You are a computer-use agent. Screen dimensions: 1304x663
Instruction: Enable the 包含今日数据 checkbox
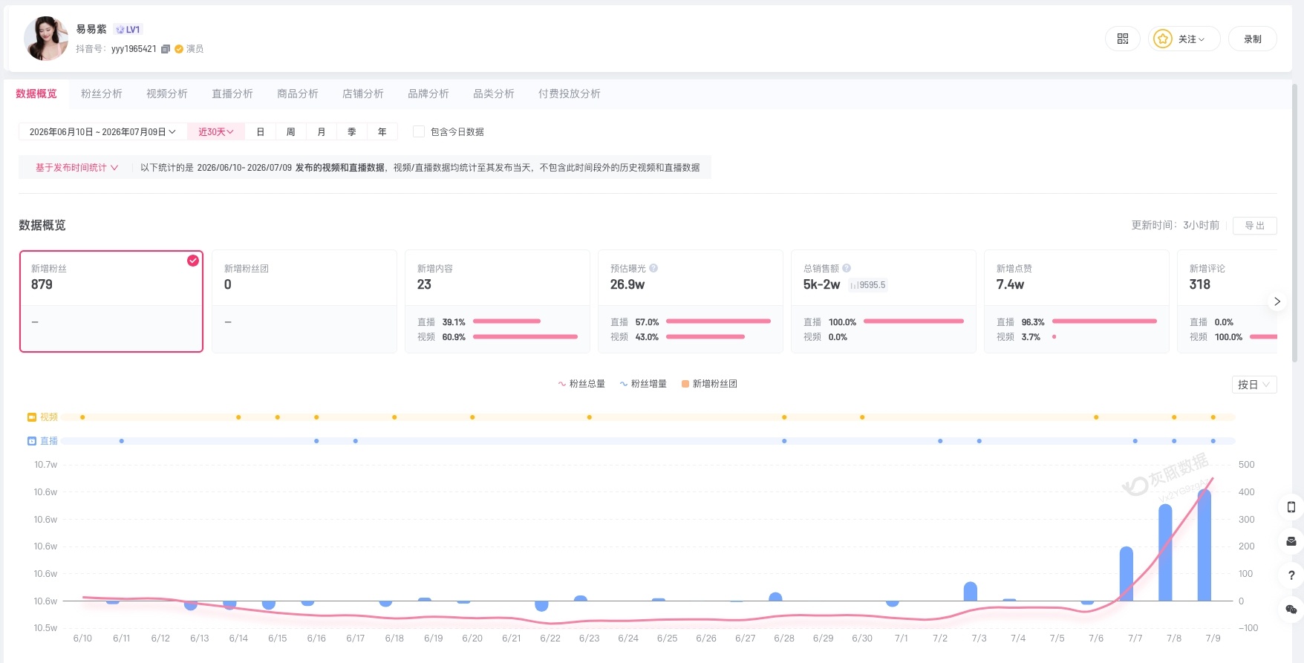click(419, 131)
